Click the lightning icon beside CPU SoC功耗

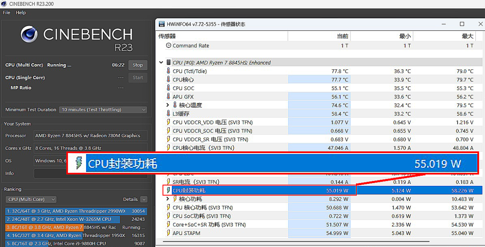click(169, 216)
